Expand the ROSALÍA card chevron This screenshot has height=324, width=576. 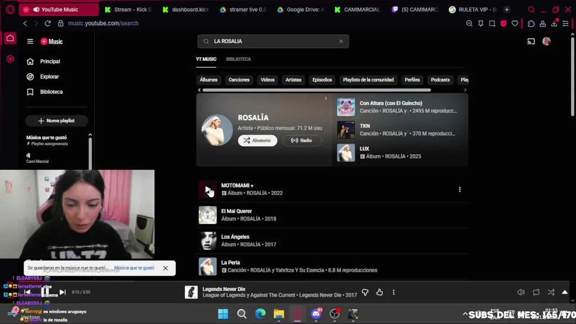pos(326,98)
